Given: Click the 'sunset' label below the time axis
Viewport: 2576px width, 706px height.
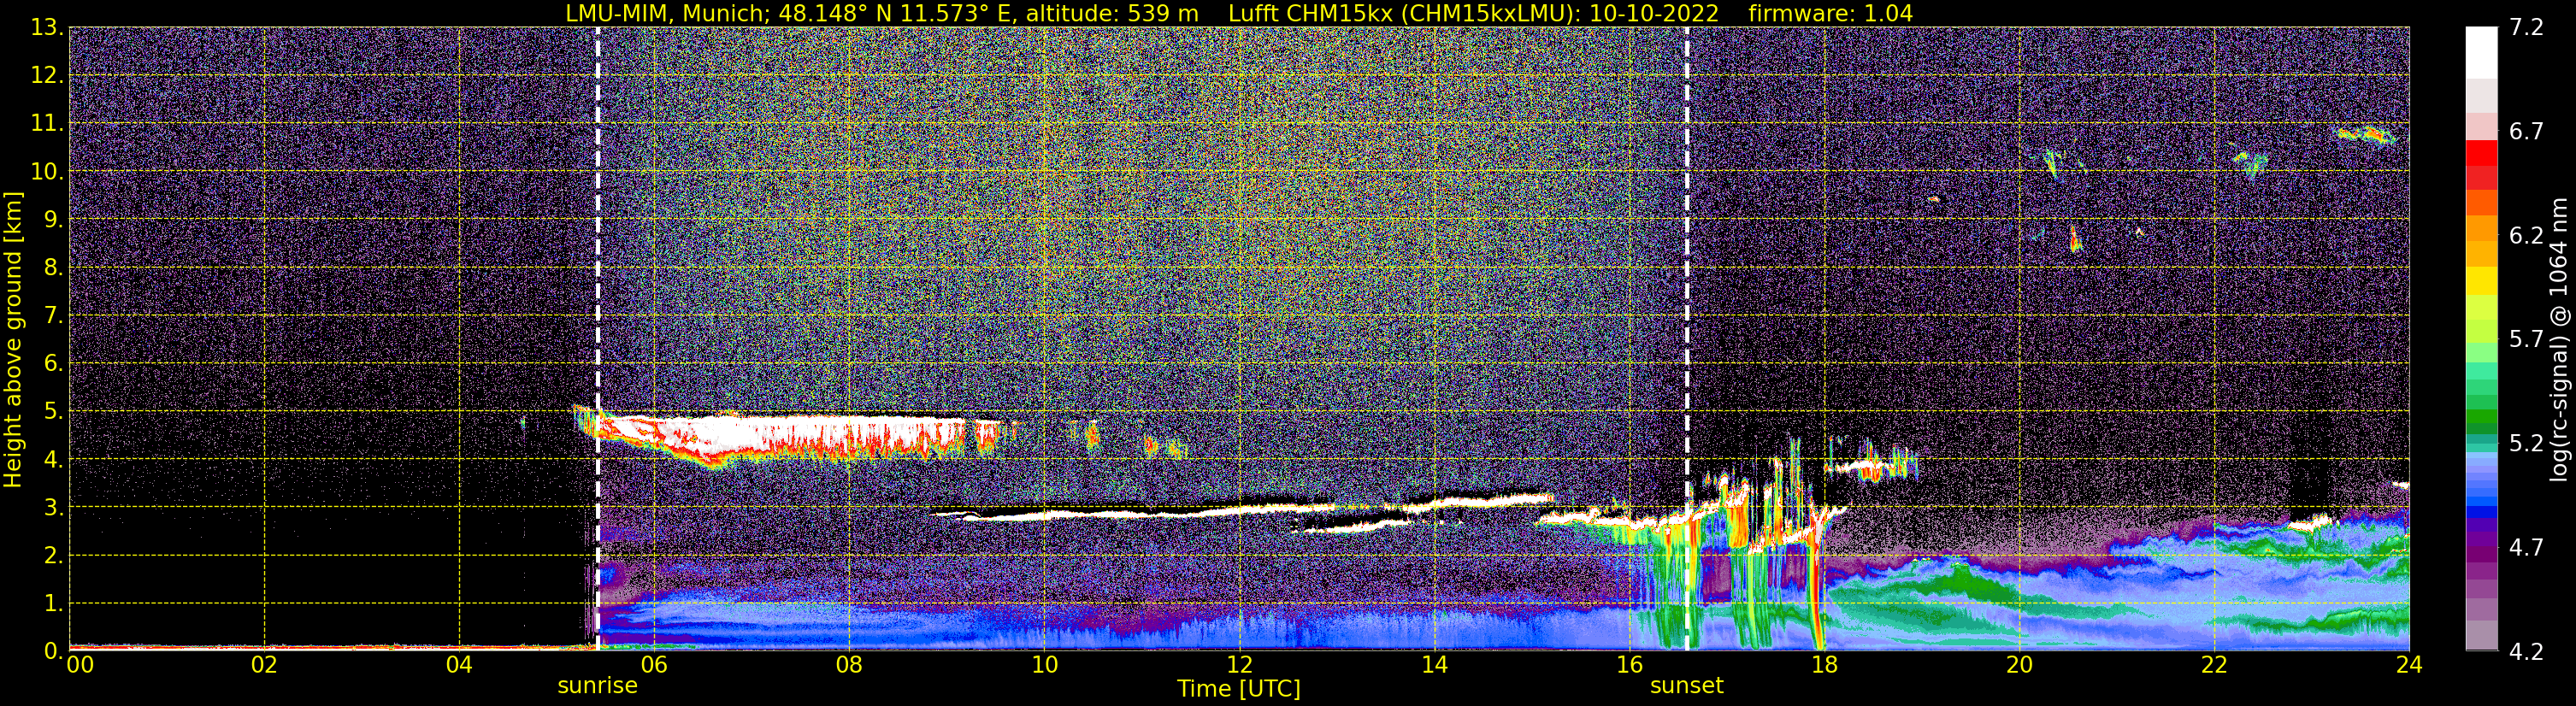Looking at the screenshot, I should tap(1686, 686).
